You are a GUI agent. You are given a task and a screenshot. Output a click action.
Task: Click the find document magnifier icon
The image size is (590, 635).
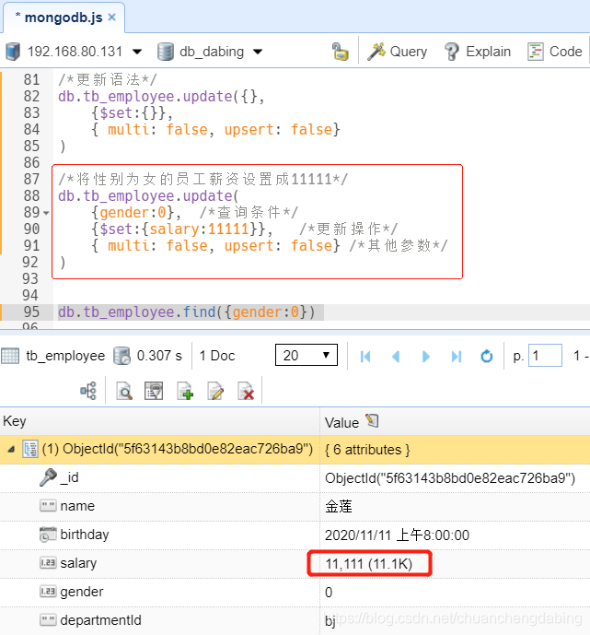(124, 391)
